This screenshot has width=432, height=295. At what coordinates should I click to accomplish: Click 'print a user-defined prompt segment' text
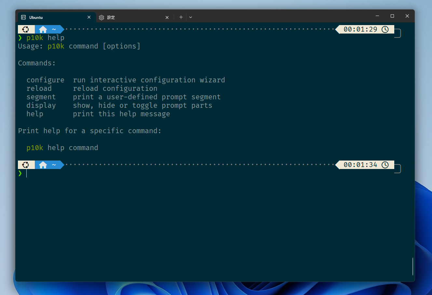pyautogui.click(x=147, y=97)
